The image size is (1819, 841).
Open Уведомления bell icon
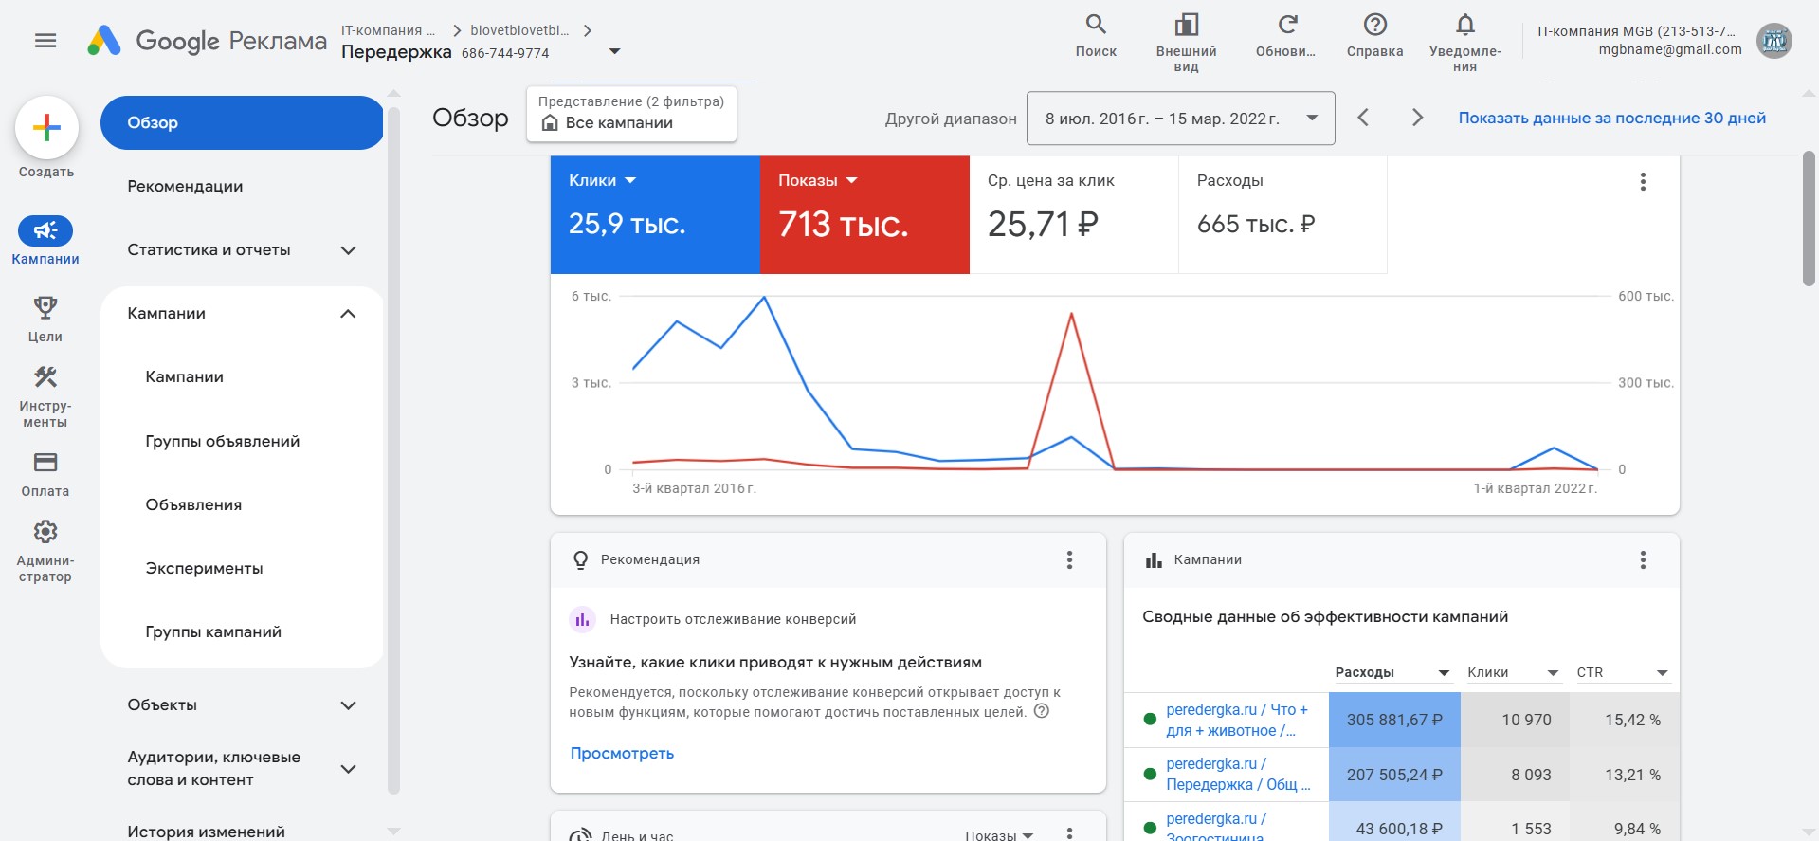pyautogui.click(x=1465, y=25)
